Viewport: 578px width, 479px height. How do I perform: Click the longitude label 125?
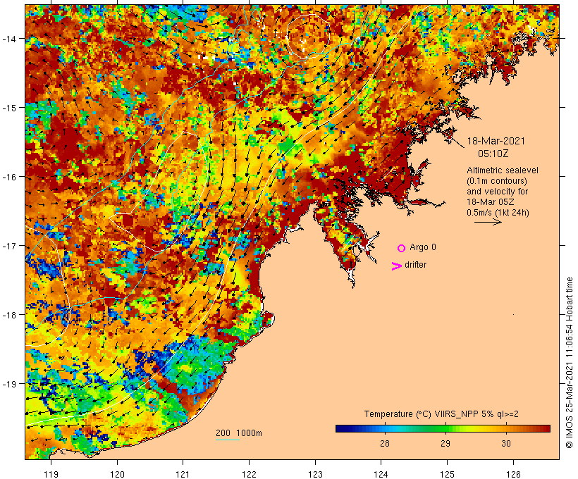447,474
